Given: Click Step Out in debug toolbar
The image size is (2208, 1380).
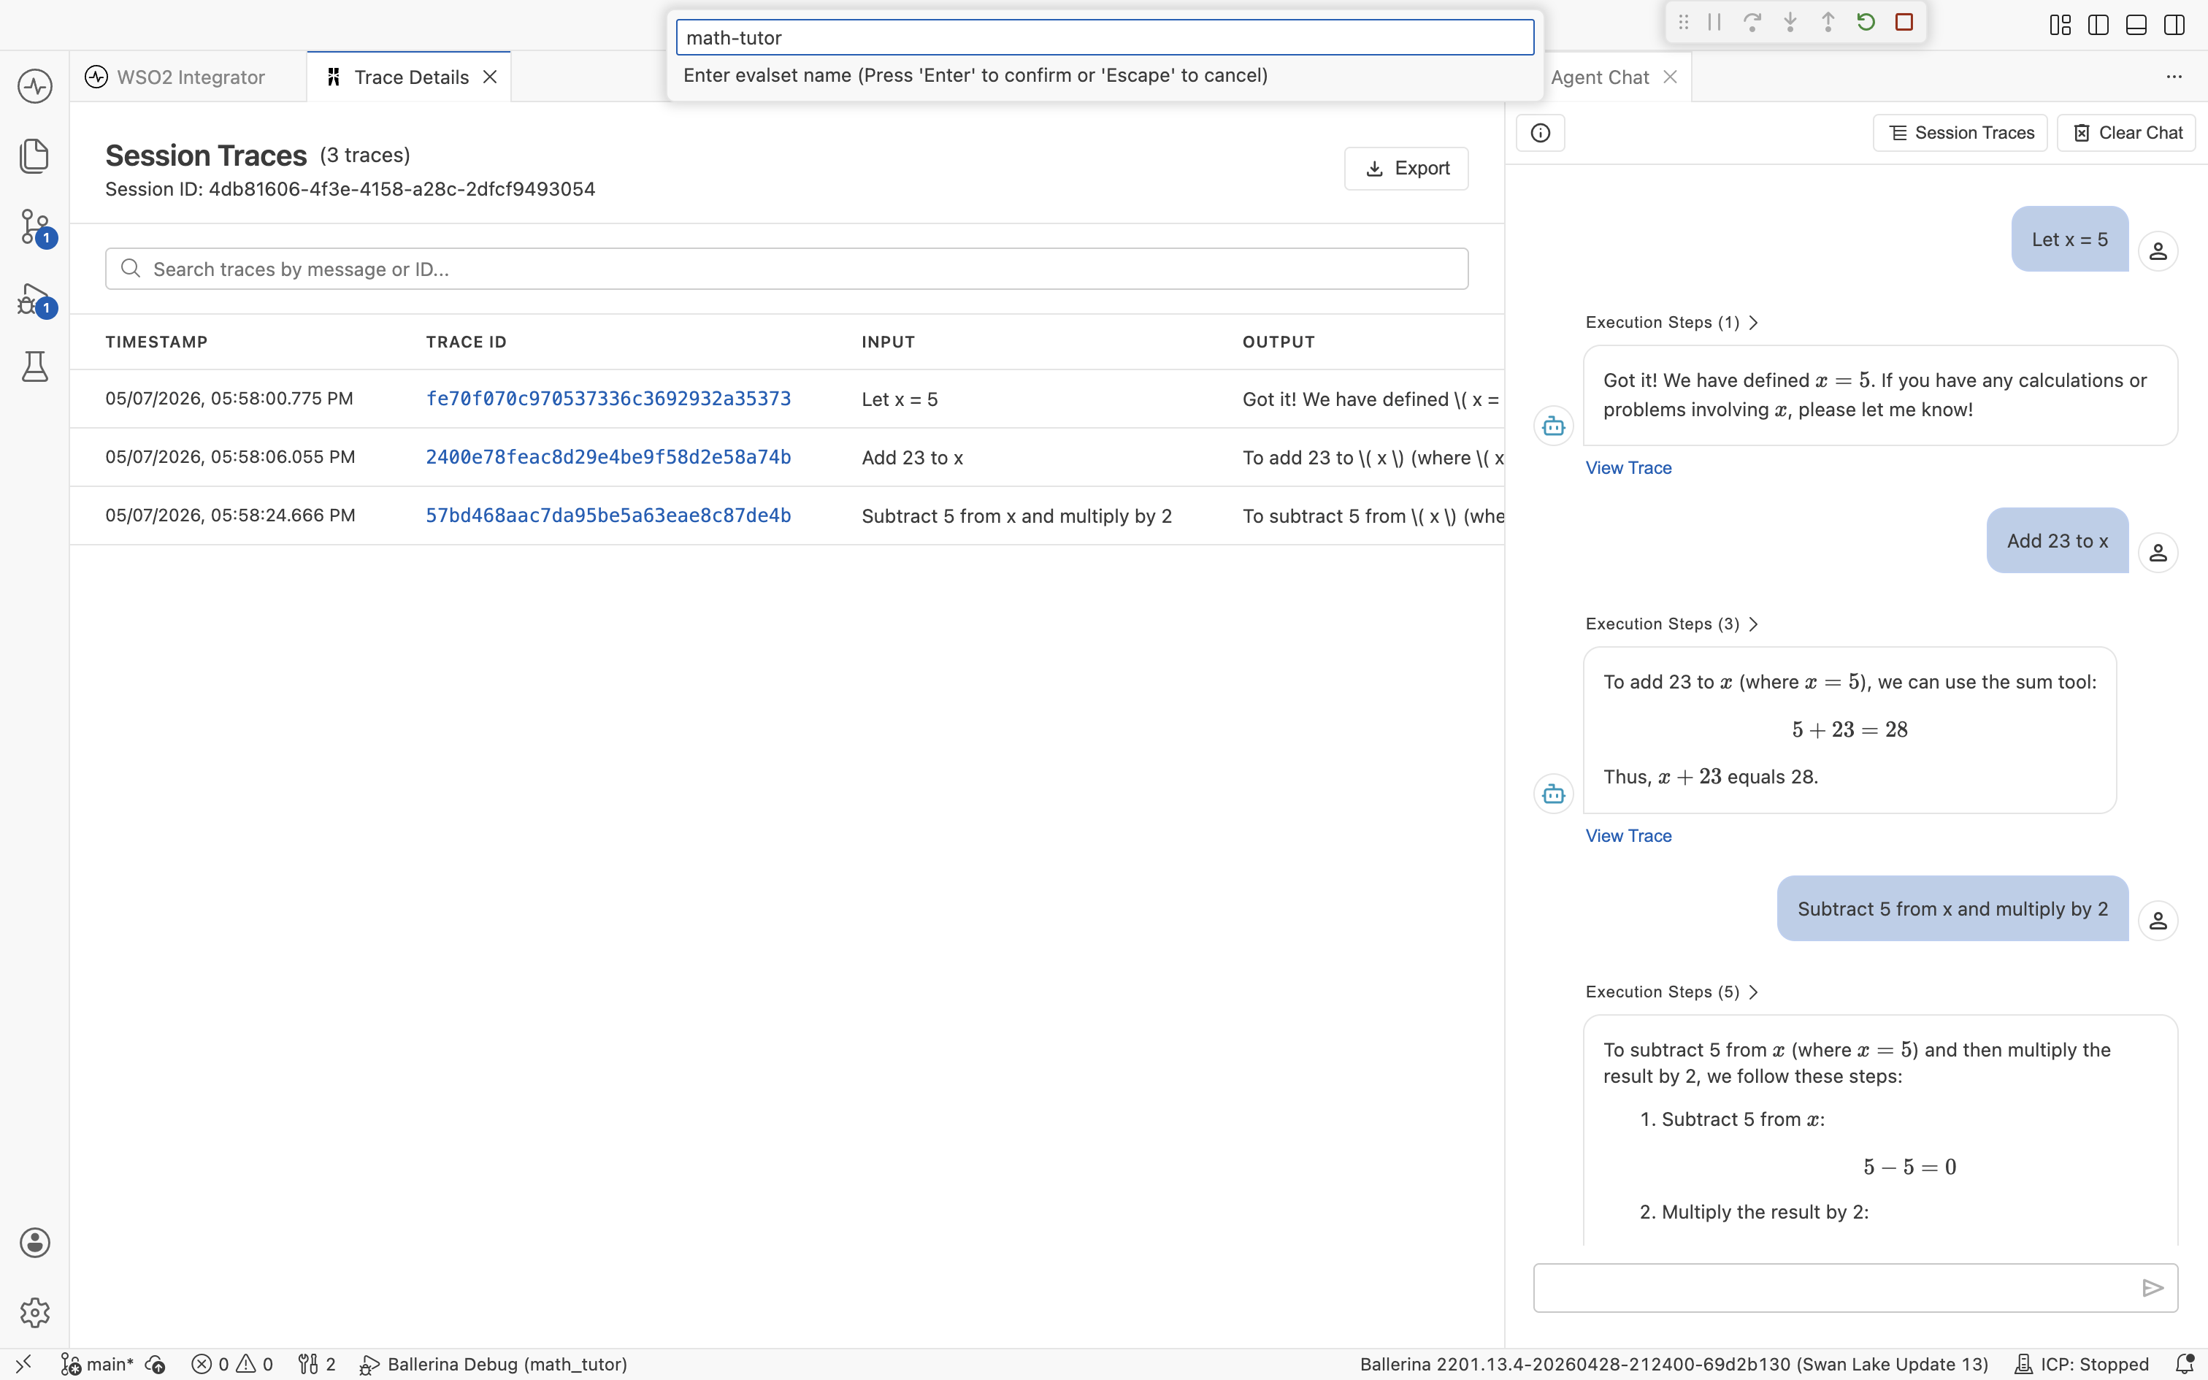Looking at the screenshot, I should [1828, 22].
